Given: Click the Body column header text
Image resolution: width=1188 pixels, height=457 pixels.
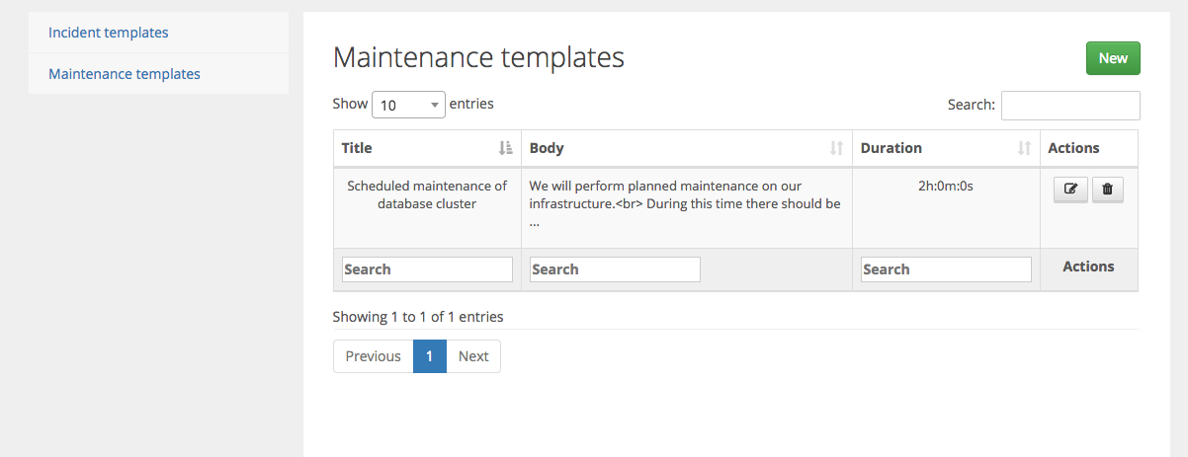Looking at the screenshot, I should 547,148.
